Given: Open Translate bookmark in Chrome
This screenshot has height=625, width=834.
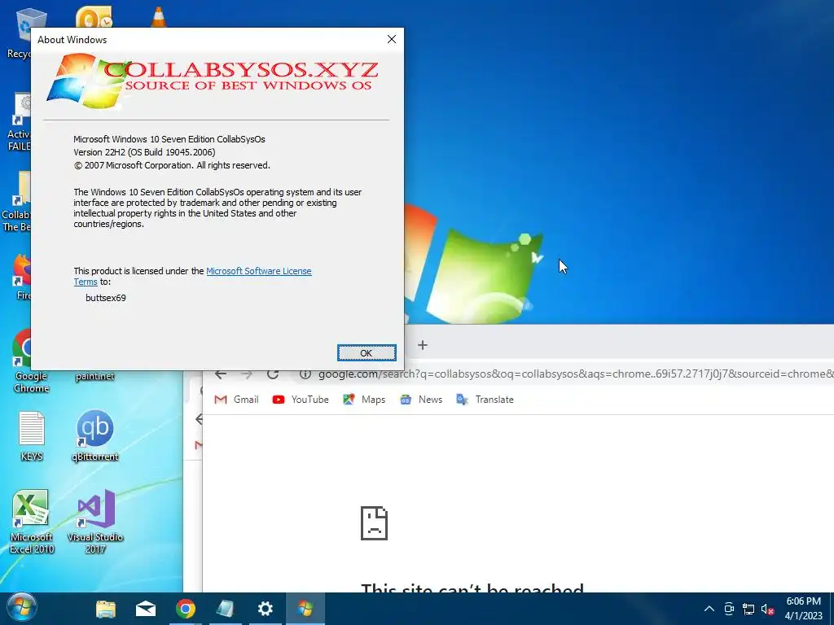Looking at the screenshot, I should coord(485,400).
